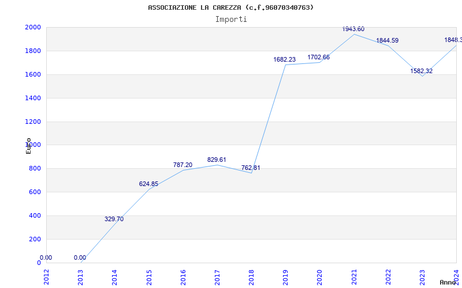Select the 329.70 data label

point(114,219)
